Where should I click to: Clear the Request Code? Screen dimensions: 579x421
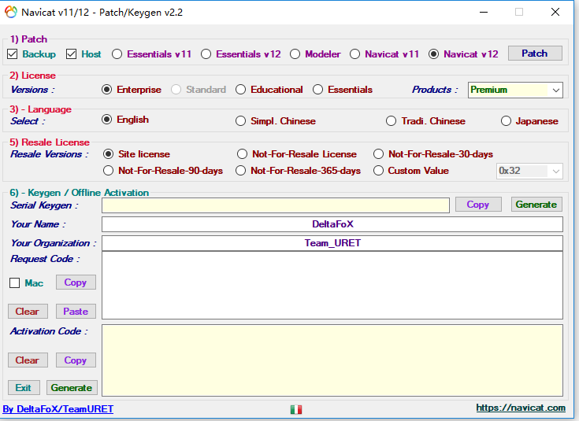pyautogui.click(x=28, y=312)
